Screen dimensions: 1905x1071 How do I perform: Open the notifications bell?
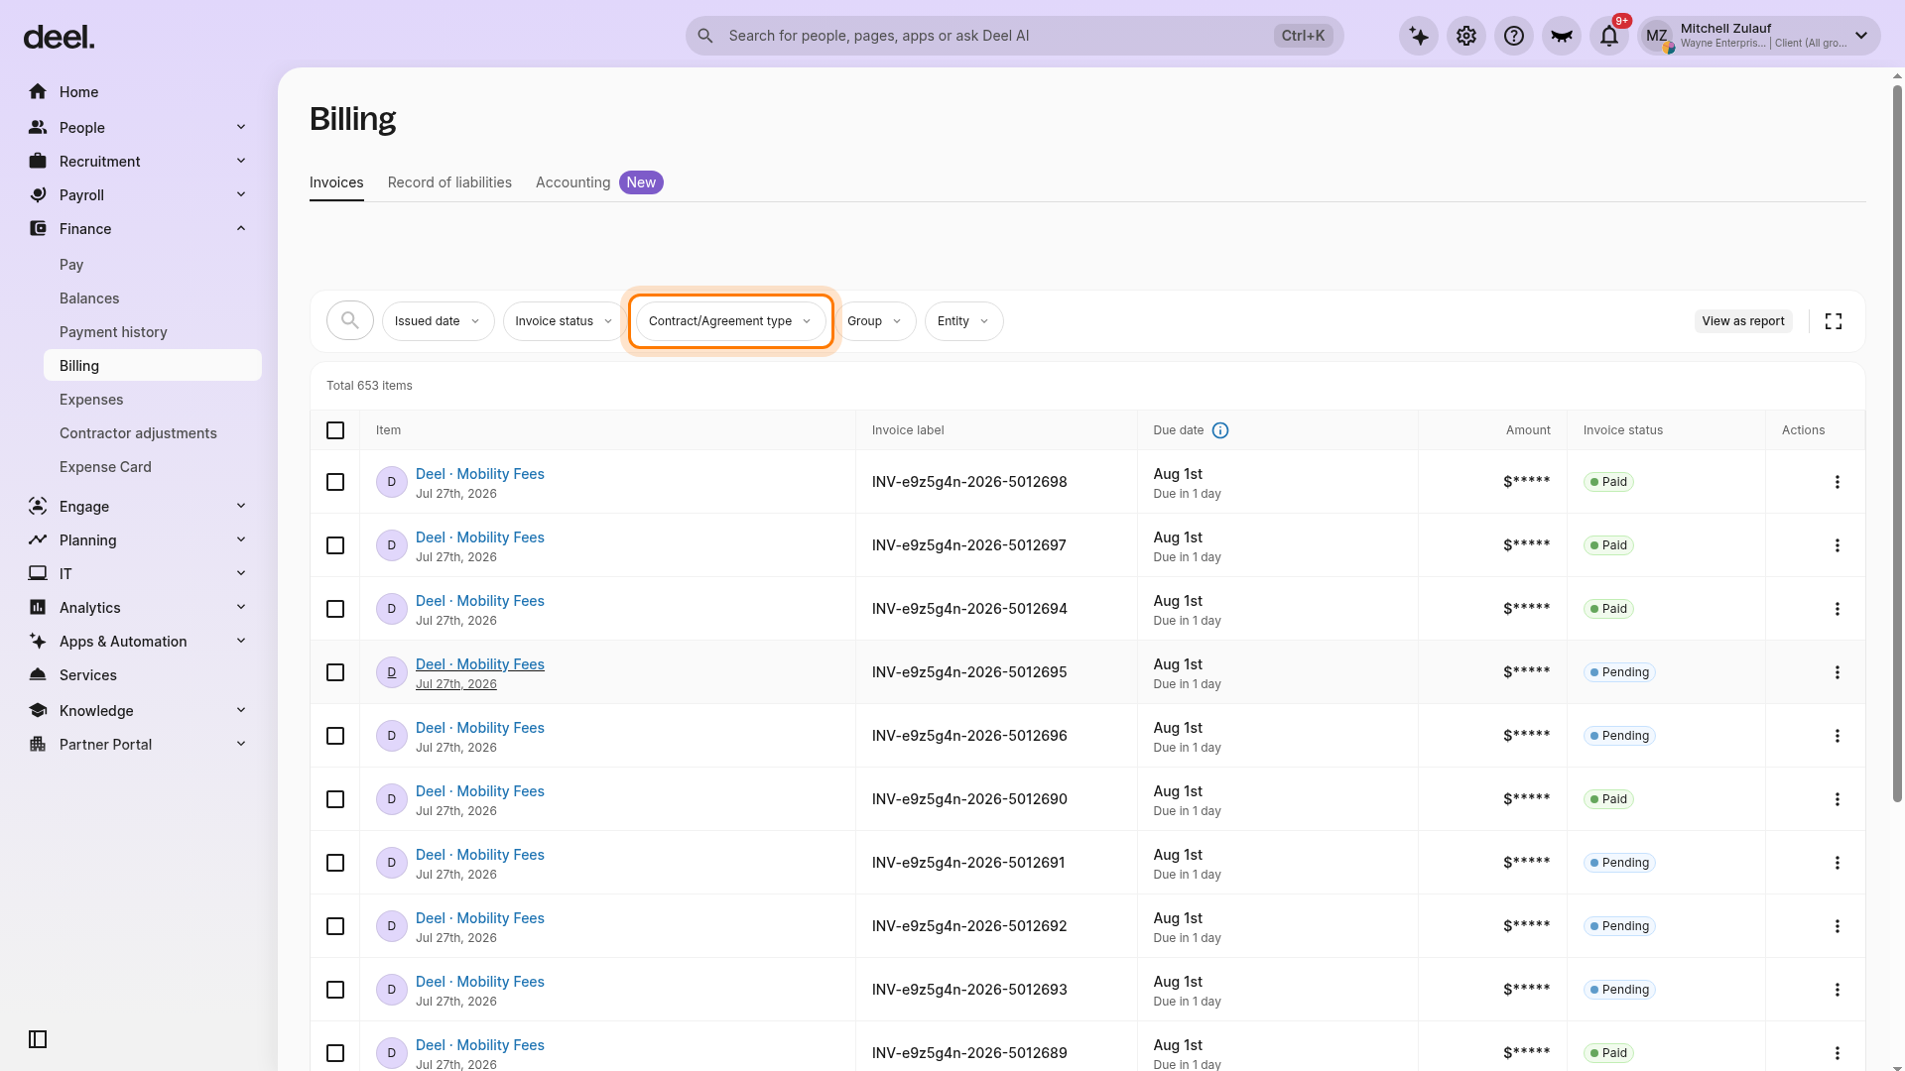pos(1609,36)
